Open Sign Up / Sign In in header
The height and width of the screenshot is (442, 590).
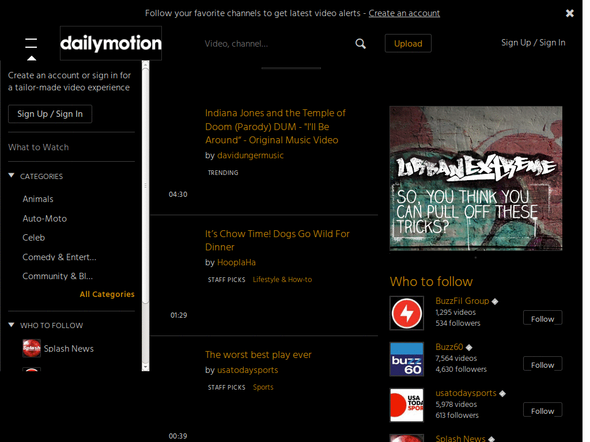(533, 43)
